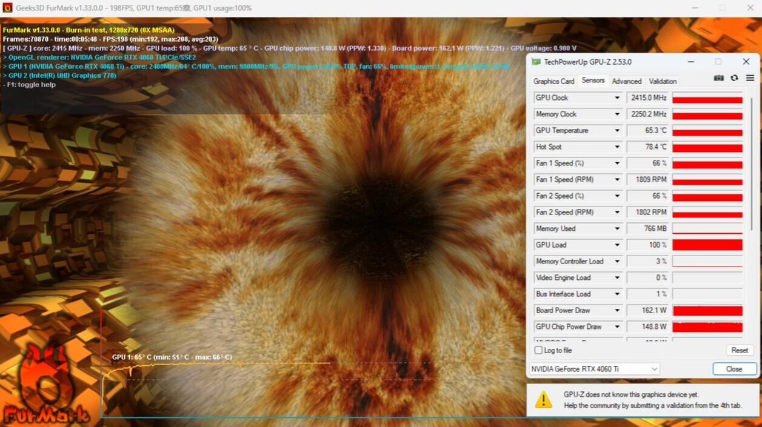Click the GPU-Z refresh icon
The width and height of the screenshot is (762, 427).
pyautogui.click(x=734, y=79)
